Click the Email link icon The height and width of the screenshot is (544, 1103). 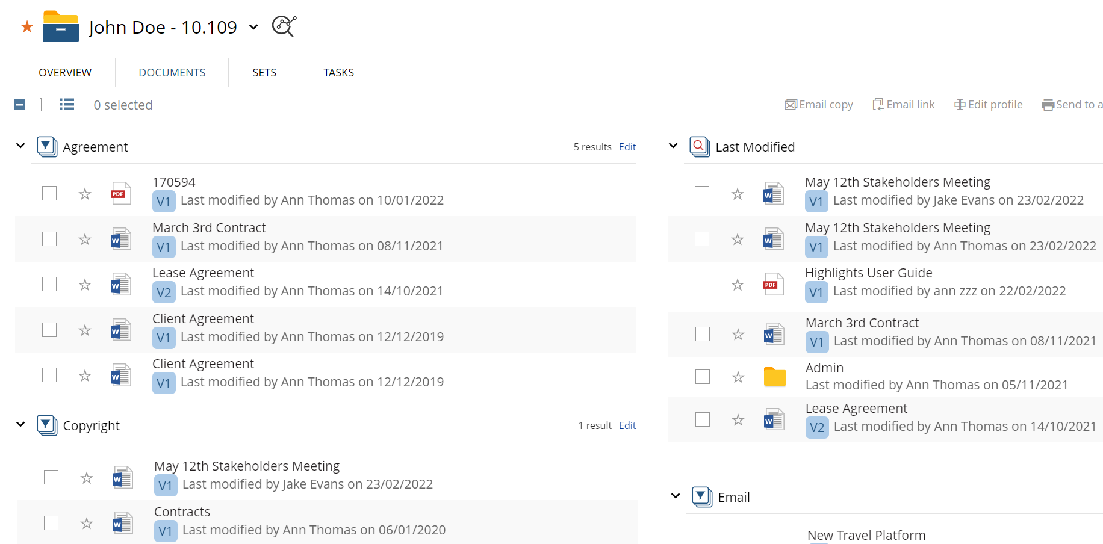878,104
